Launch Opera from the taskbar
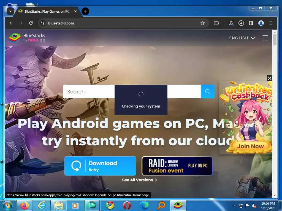 (127, 206)
